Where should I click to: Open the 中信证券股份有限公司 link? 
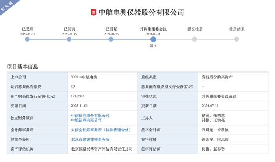pyautogui.click(x=90, y=116)
